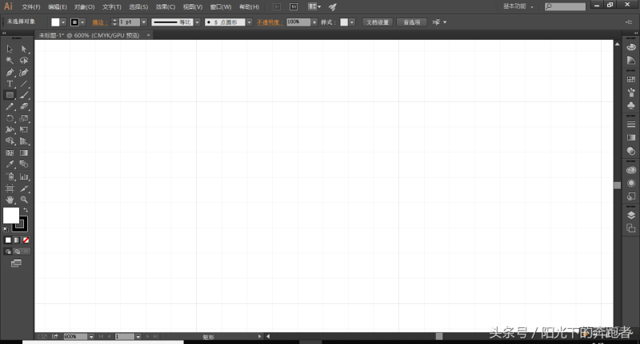Set paint type to solid Color

coord(8,240)
